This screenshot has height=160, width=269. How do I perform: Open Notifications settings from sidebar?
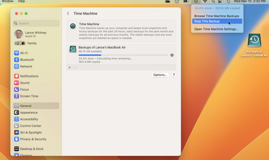pos(17,76)
